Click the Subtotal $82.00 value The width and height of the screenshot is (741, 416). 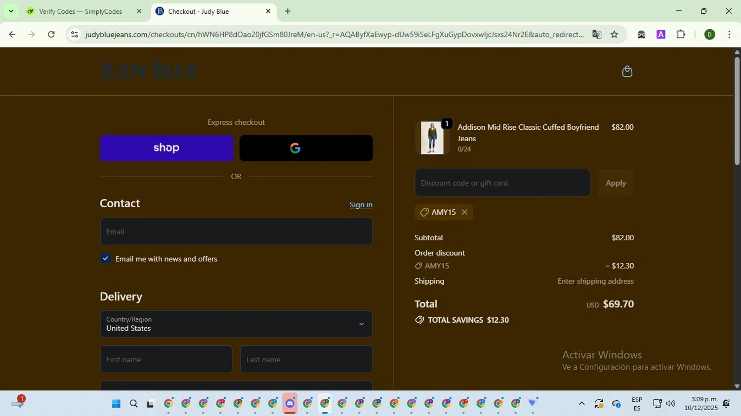pyautogui.click(x=622, y=238)
